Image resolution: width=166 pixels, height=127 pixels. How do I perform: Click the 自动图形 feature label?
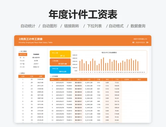pos(50,26)
